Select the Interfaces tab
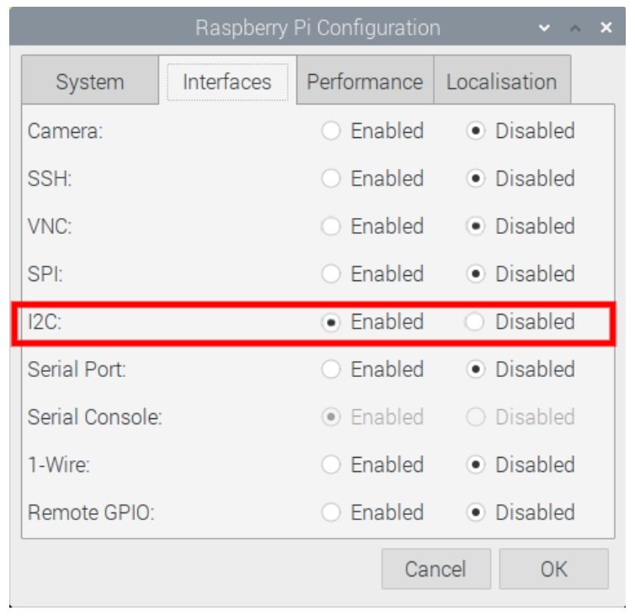 227,80
